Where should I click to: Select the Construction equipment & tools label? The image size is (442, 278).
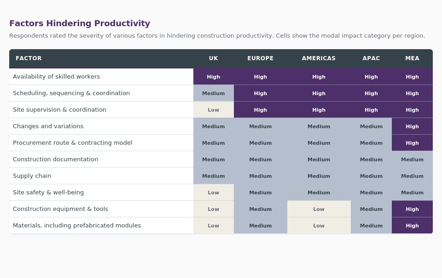click(x=60, y=209)
